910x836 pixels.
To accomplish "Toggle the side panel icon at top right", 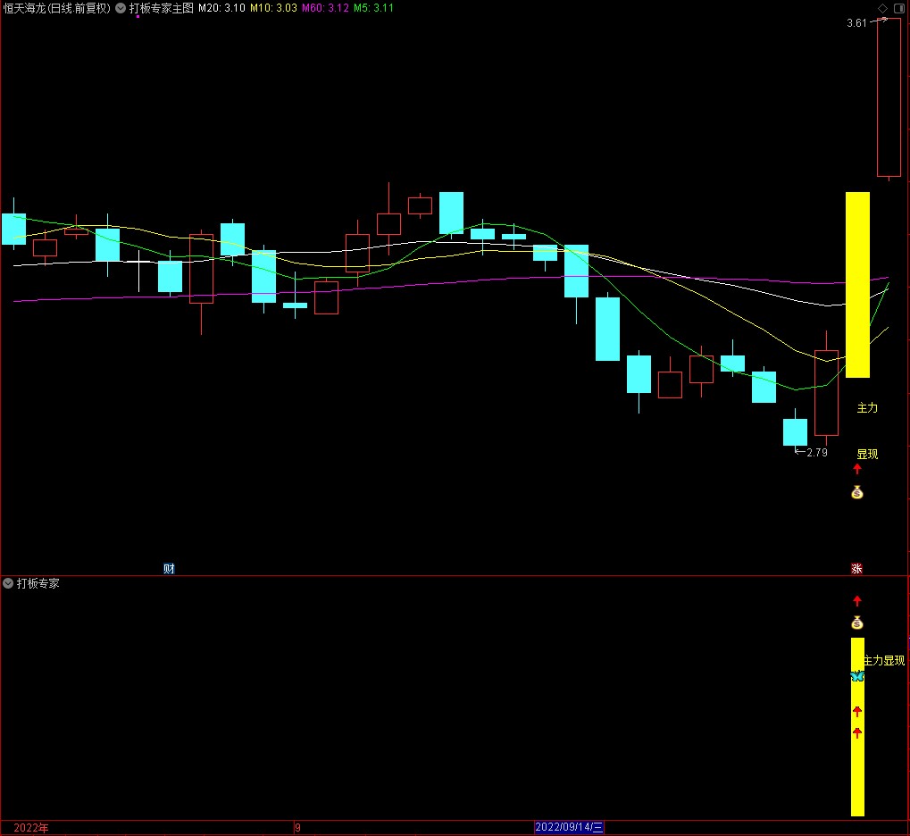I will (x=898, y=8).
